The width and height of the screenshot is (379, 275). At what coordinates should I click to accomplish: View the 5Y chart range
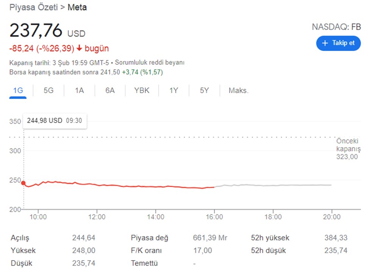[204, 91]
